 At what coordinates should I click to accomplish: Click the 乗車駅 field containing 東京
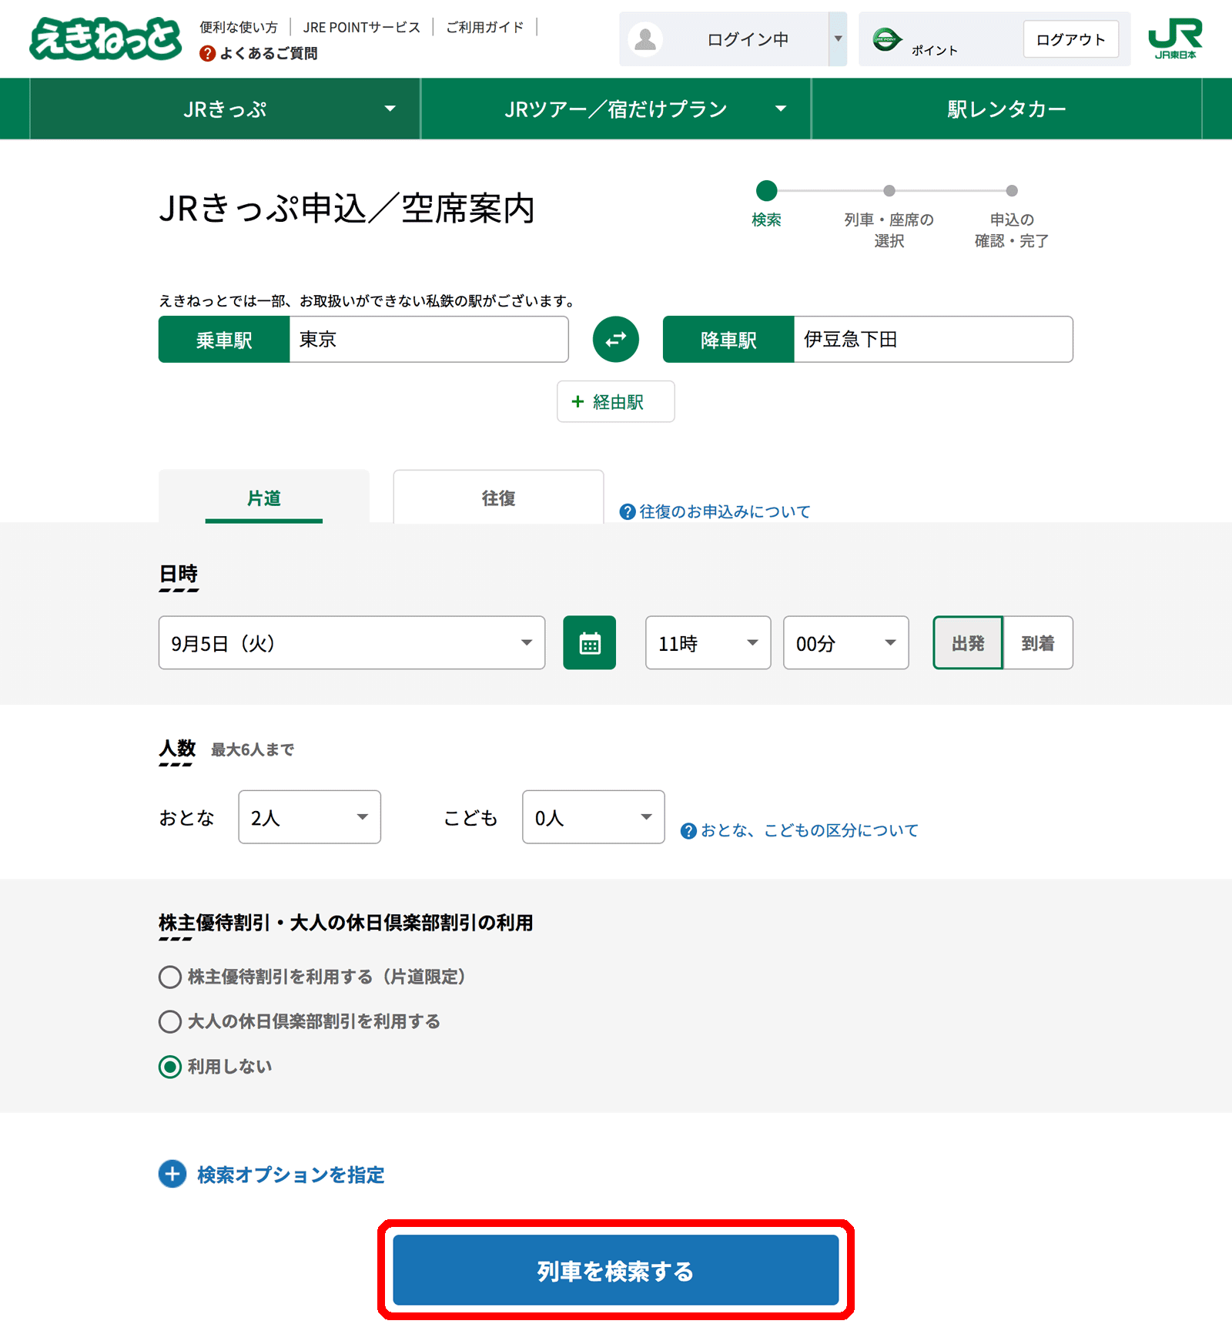pos(429,339)
